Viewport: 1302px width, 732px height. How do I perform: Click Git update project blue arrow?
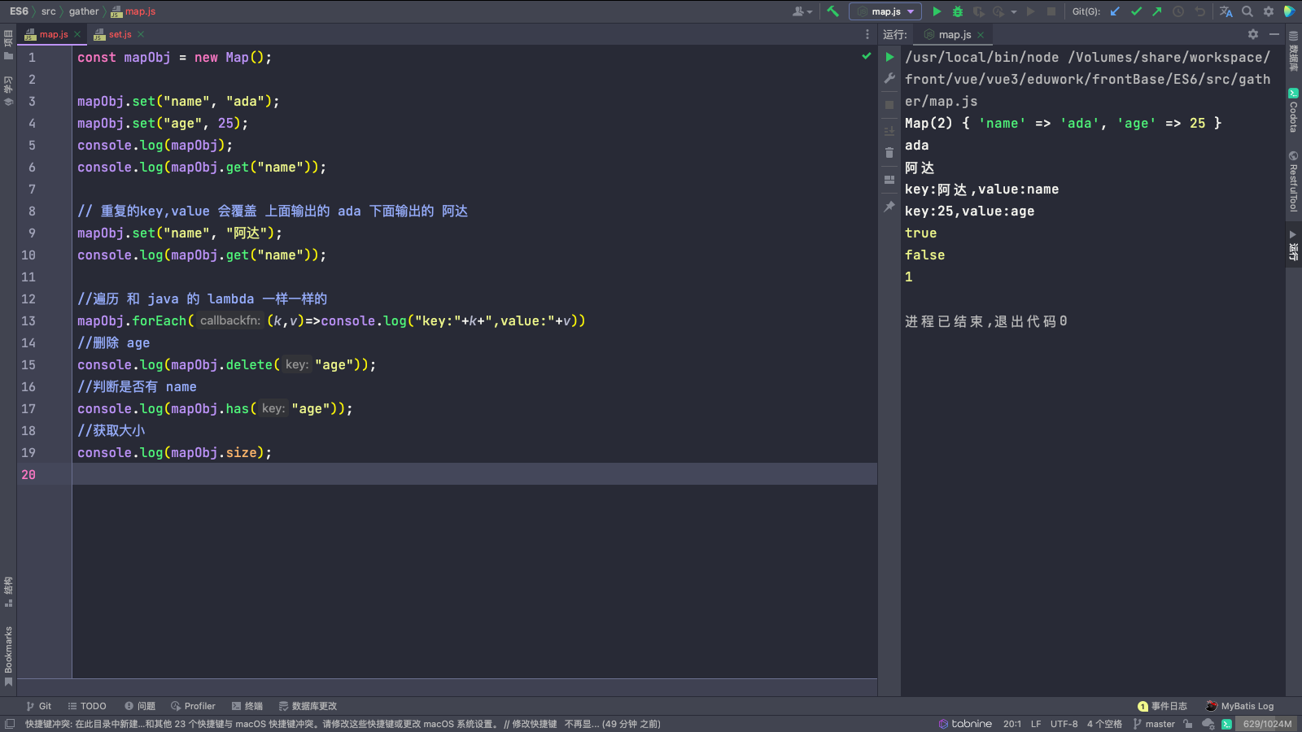1115,11
